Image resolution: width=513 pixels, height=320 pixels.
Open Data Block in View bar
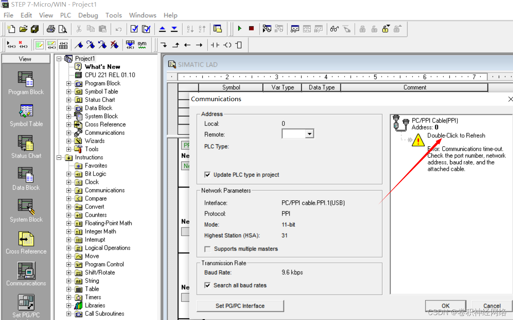(26, 179)
